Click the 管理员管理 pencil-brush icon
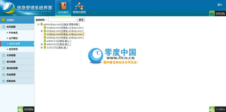Screen dimensions: 226x112 point(79,6)
